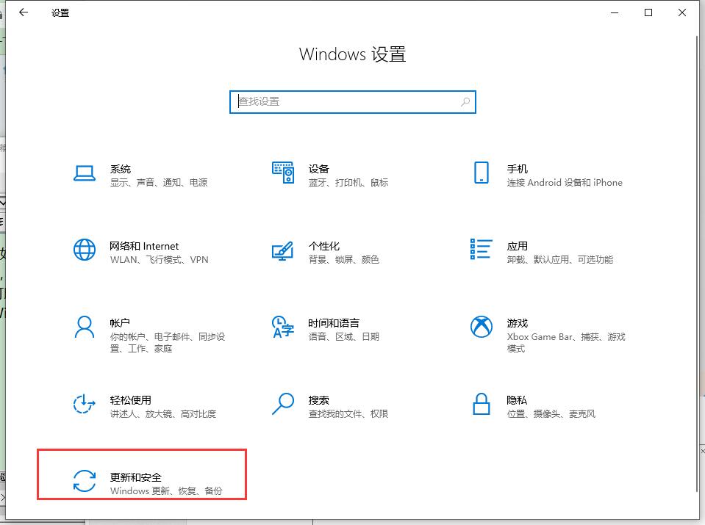Maximize the Settings window

(x=648, y=12)
